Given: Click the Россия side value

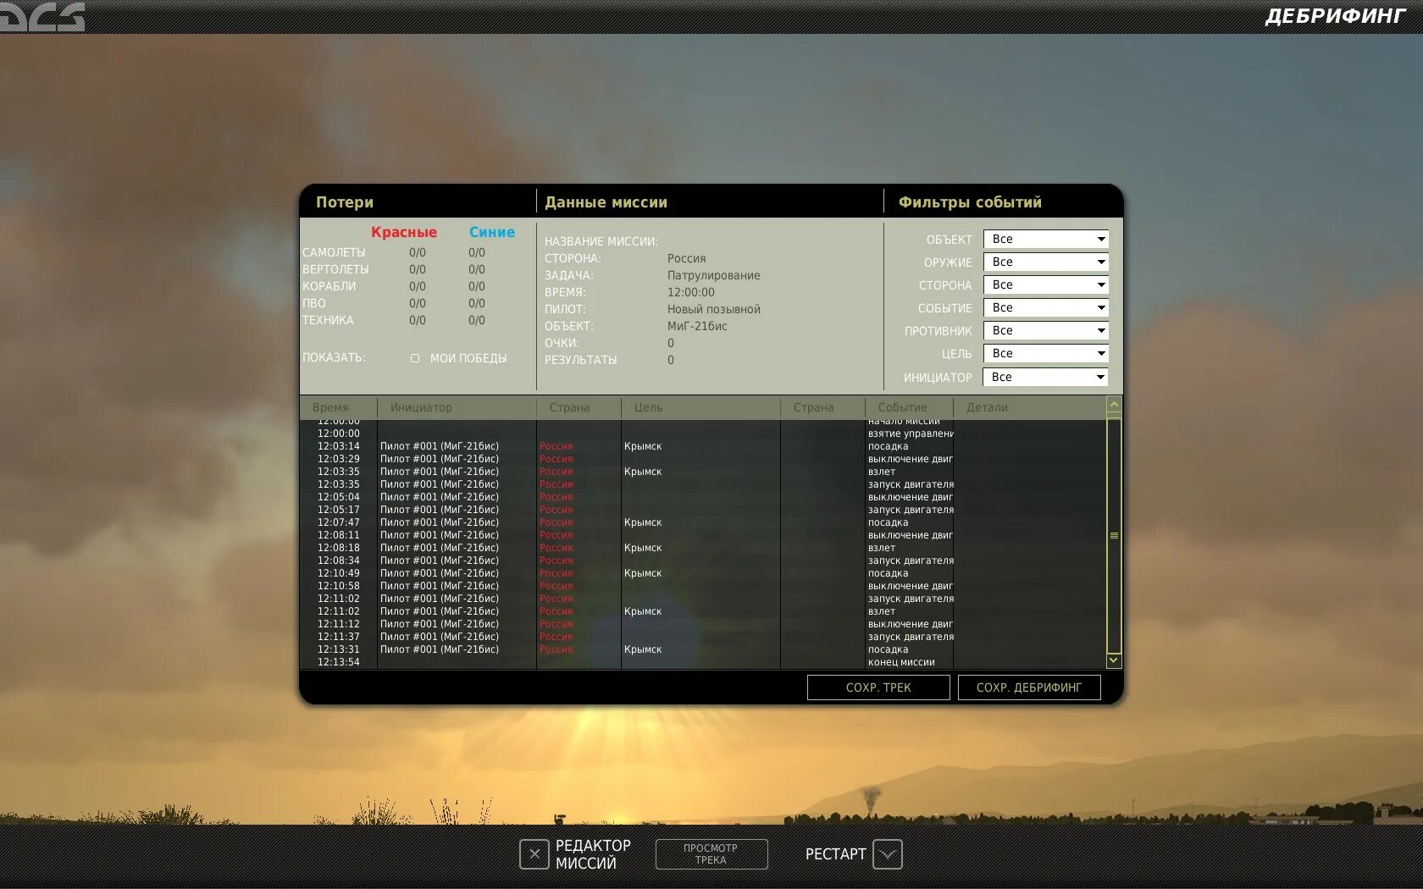Looking at the screenshot, I should point(686,258).
